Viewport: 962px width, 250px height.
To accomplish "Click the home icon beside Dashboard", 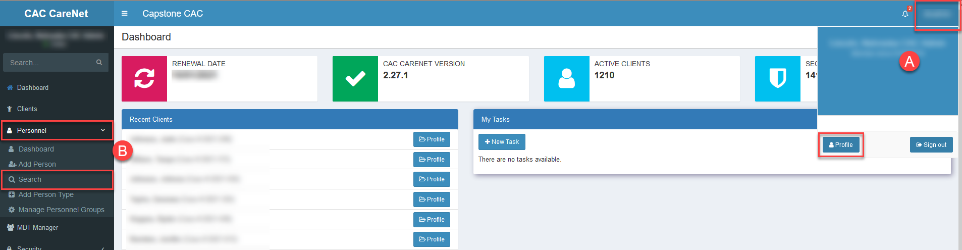I will 10,88.
